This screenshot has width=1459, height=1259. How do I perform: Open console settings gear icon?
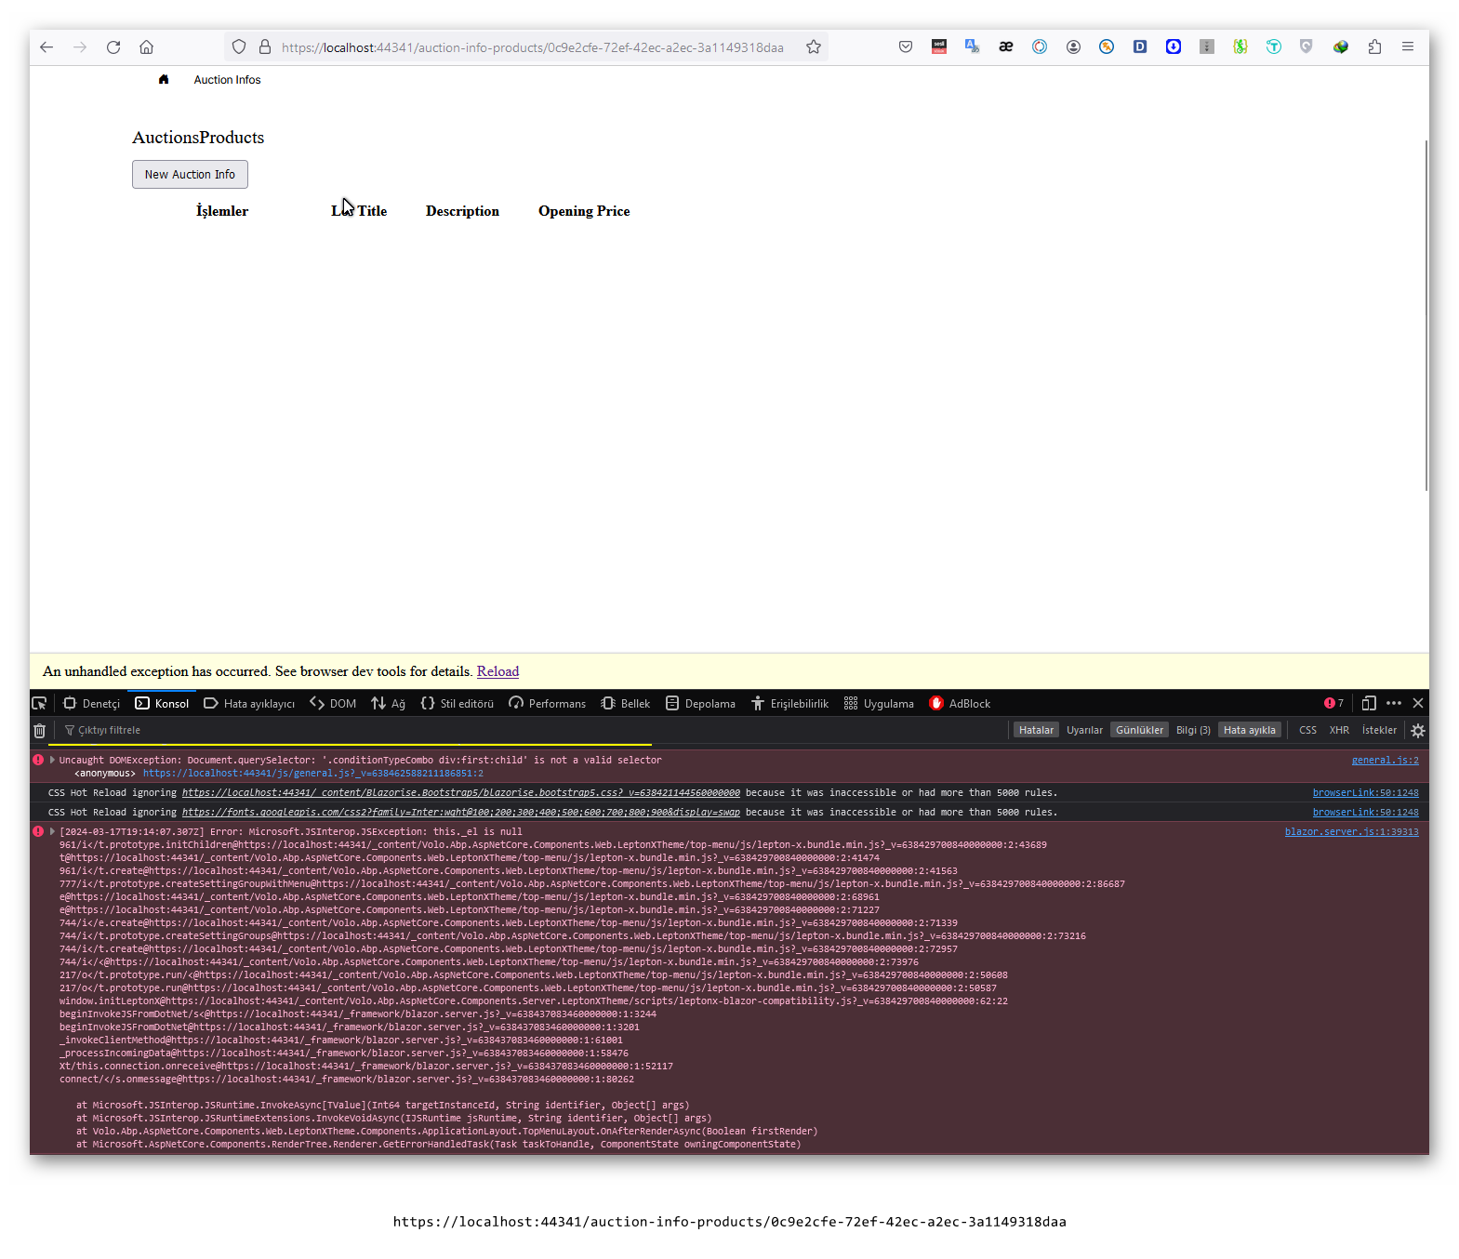tap(1417, 731)
